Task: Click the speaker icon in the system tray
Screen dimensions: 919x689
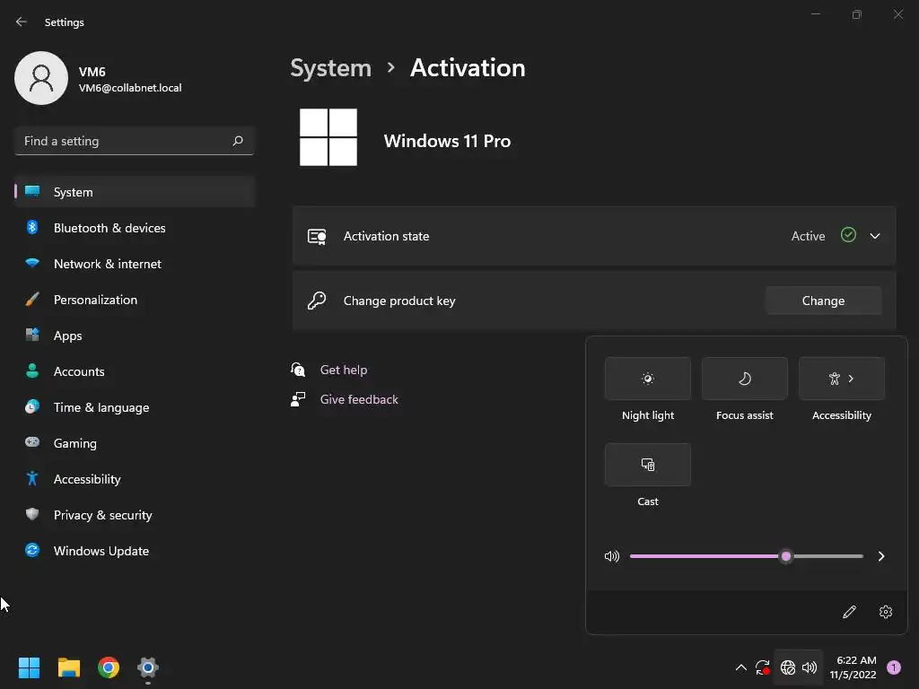Action: click(x=810, y=667)
